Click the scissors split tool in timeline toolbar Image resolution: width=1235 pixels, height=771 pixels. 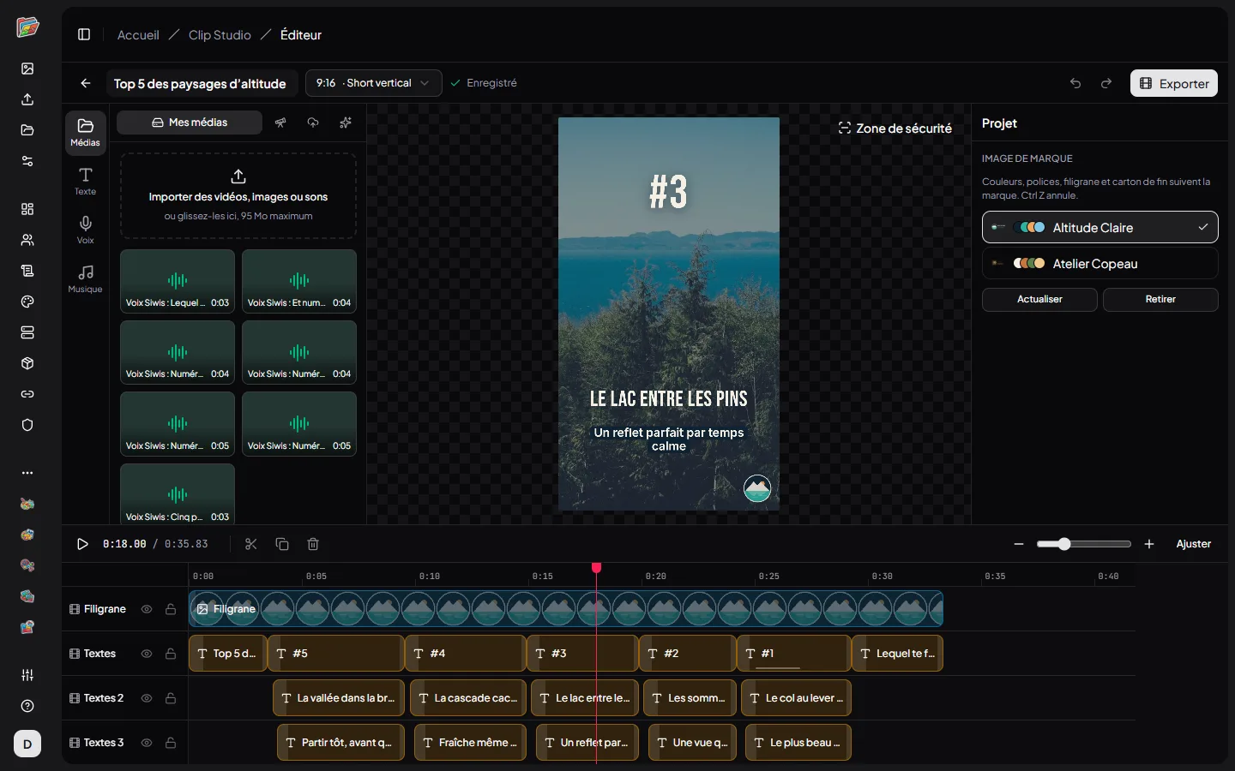251,544
